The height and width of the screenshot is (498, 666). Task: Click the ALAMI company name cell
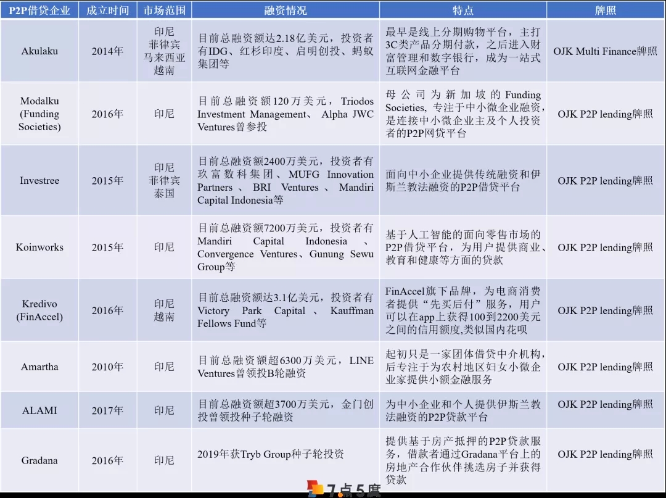39,410
